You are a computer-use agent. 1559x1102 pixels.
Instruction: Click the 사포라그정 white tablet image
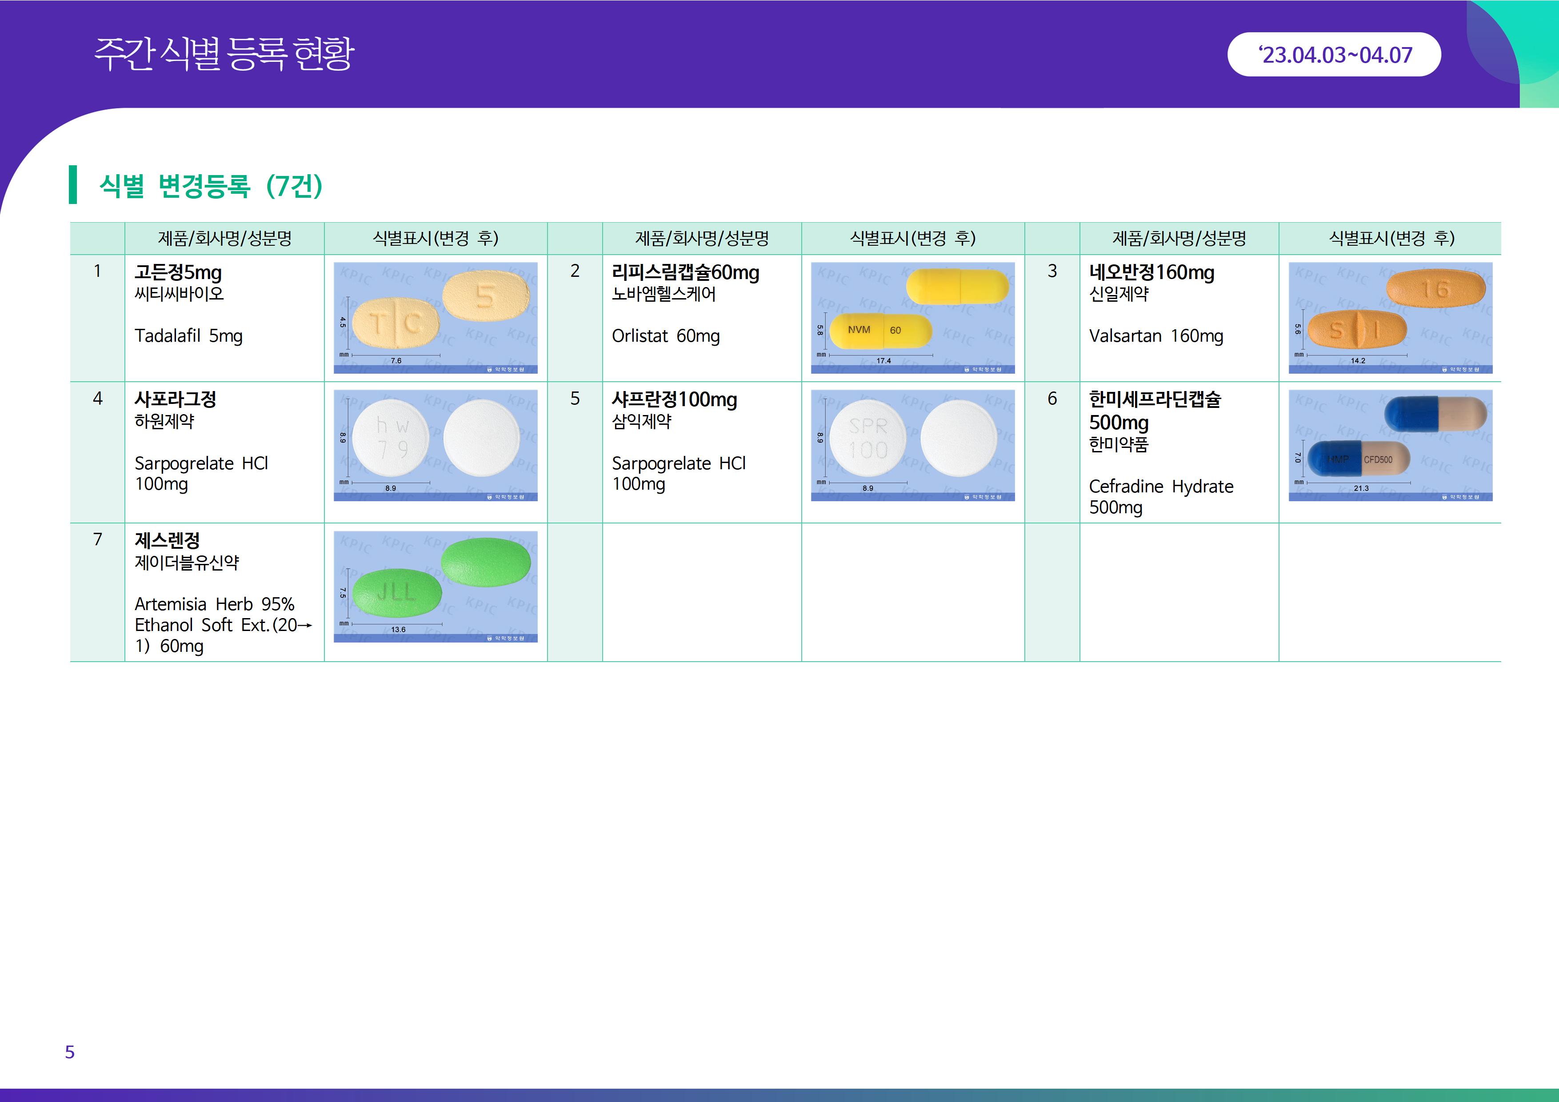tap(435, 445)
